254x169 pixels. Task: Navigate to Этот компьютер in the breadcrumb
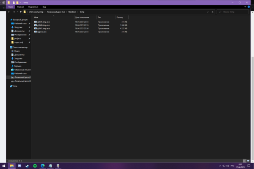[36, 12]
